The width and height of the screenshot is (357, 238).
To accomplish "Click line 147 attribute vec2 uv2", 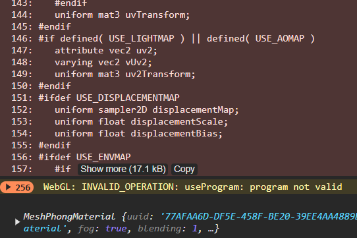I will click(x=106, y=50).
